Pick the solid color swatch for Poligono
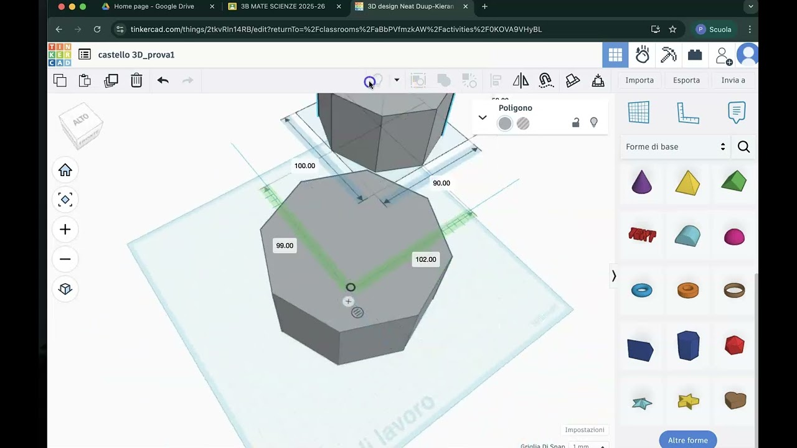This screenshot has width=797, height=448. tap(505, 124)
